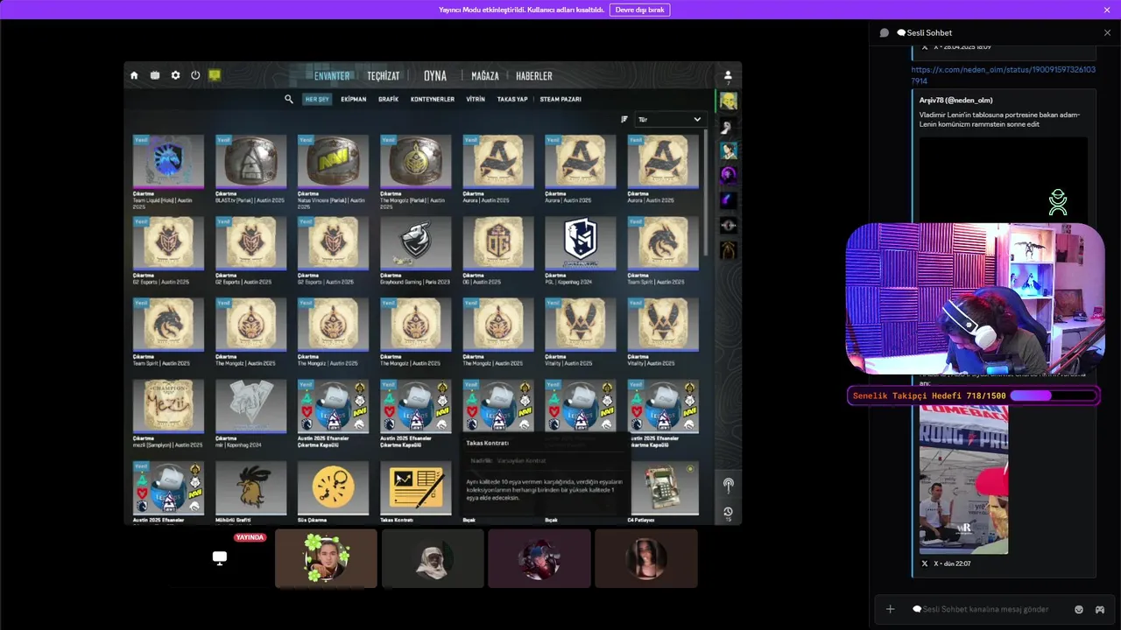
Task: Click the CS2 inventory scrollbar
Action: pos(706,192)
